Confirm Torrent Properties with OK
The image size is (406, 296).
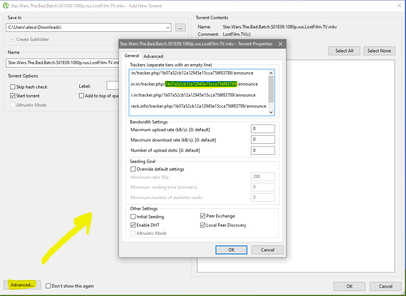coord(231,250)
